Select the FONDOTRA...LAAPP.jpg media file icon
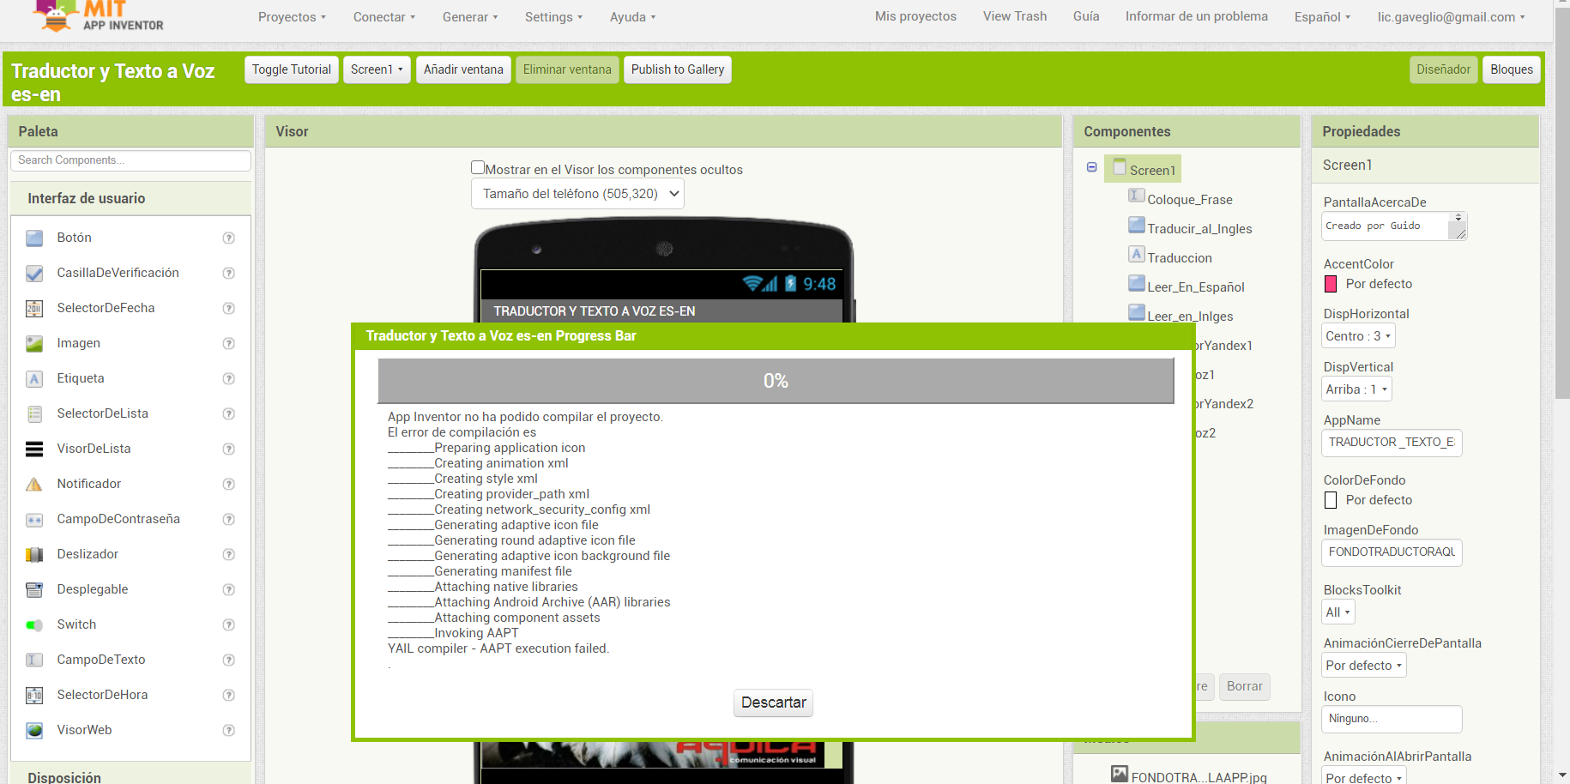Viewport: 1570px width, 784px height. click(x=1120, y=774)
